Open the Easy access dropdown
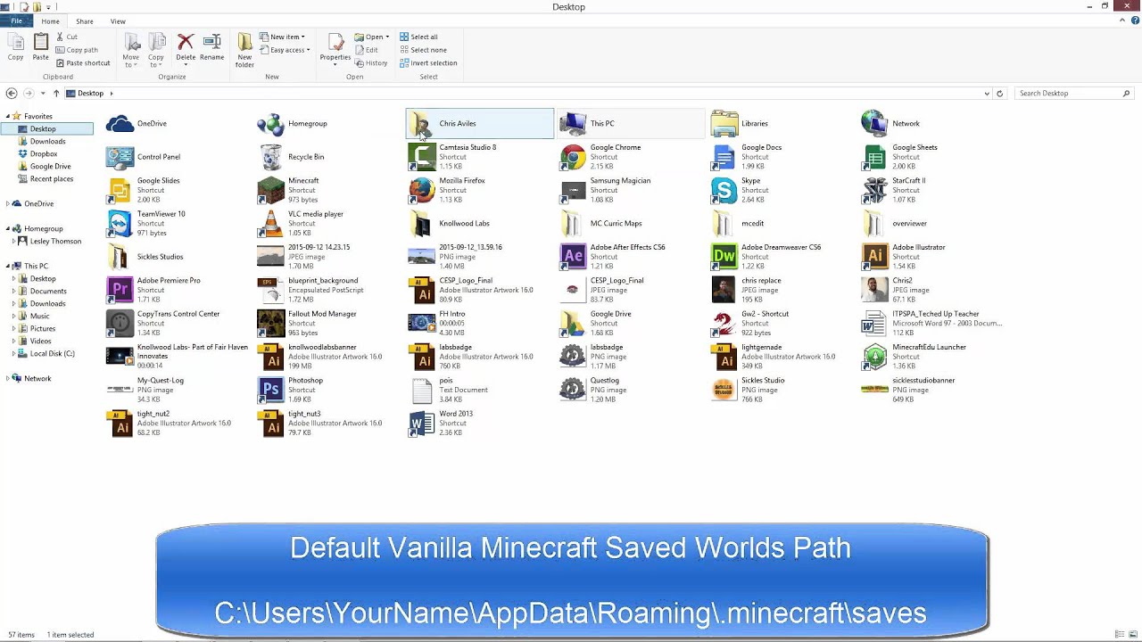Screen dimensions: 1142x642 285,50
